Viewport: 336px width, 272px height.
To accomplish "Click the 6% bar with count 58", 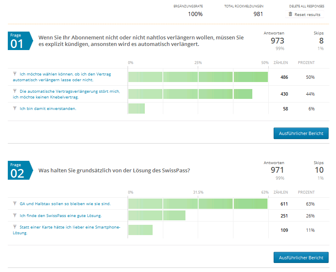I will (137, 108).
